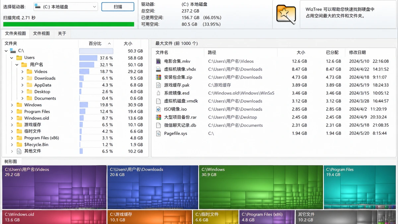Switch to the 文件夹视图 tab
The image size is (398, 224).
click(x=15, y=34)
